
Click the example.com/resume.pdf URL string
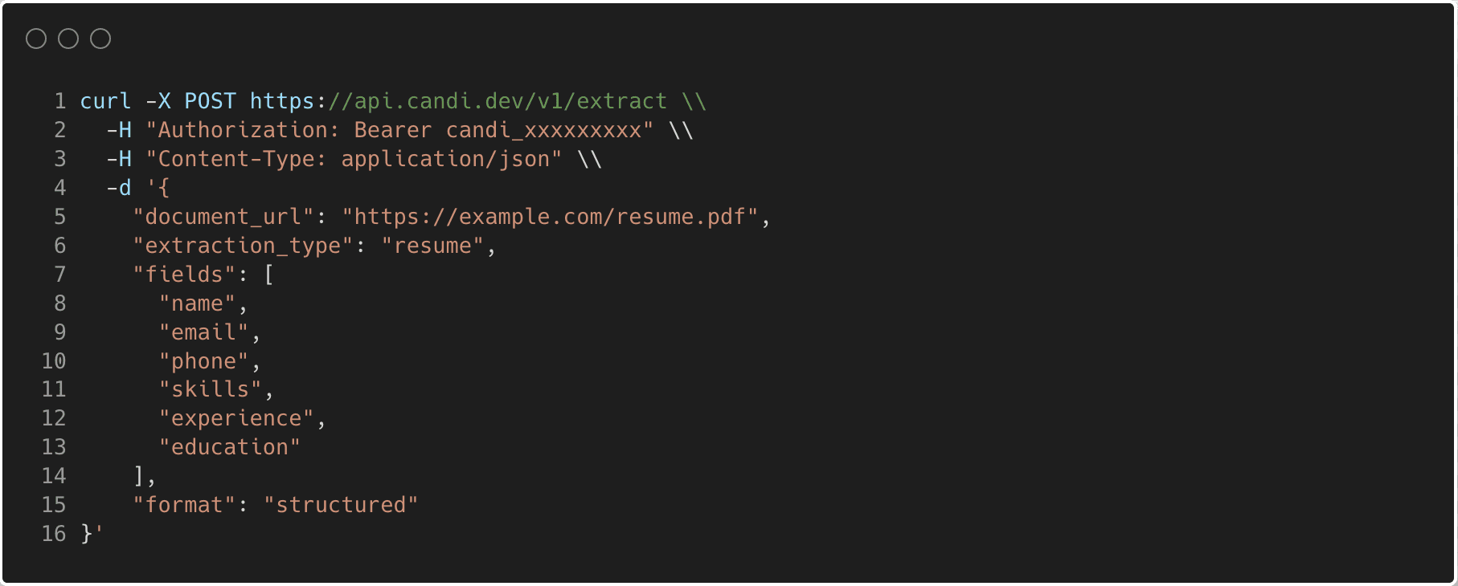click(x=551, y=217)
